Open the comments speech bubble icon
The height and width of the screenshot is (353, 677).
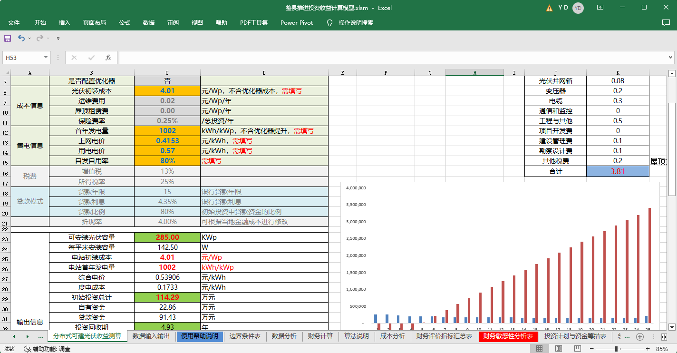pos(666,23)
